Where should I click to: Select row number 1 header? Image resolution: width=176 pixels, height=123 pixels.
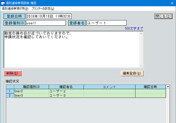(x=10, y=91)
